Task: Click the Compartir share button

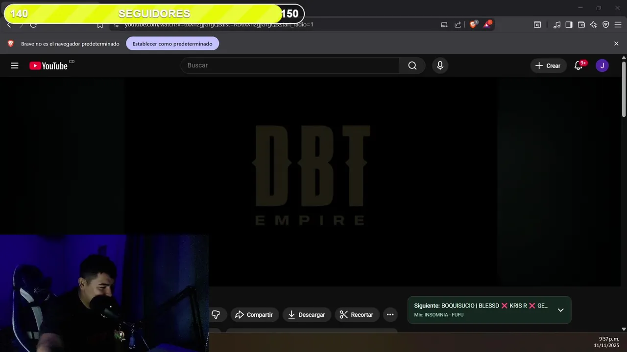Action: 255,315
